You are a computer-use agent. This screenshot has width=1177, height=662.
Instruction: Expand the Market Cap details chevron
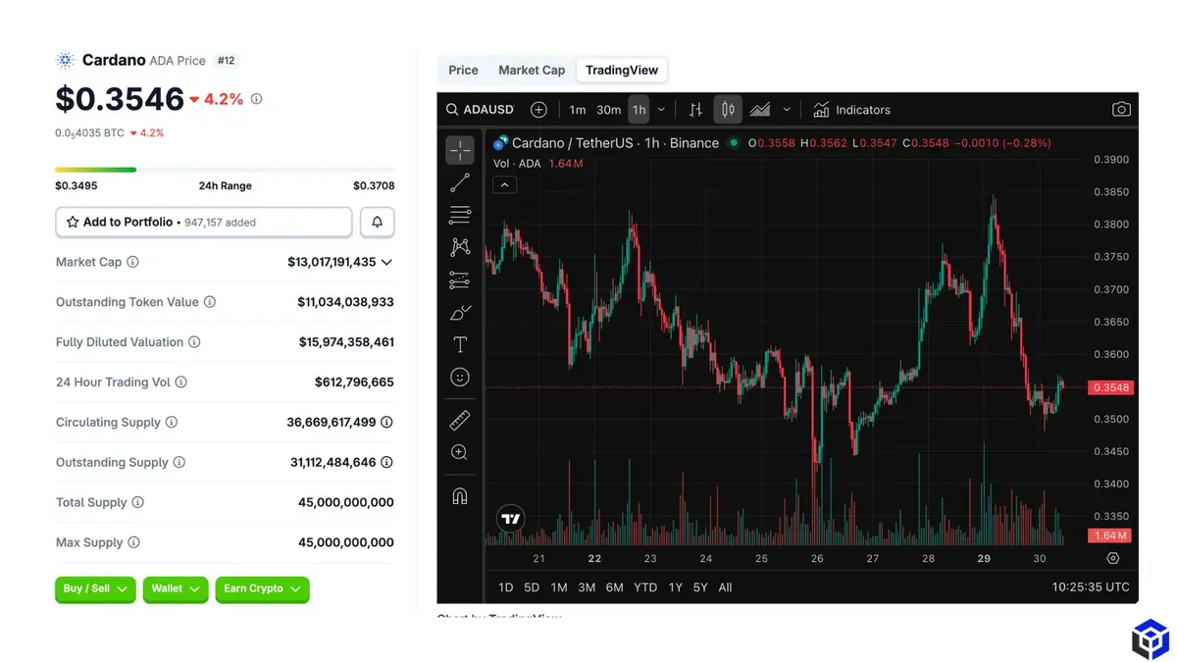386,262
